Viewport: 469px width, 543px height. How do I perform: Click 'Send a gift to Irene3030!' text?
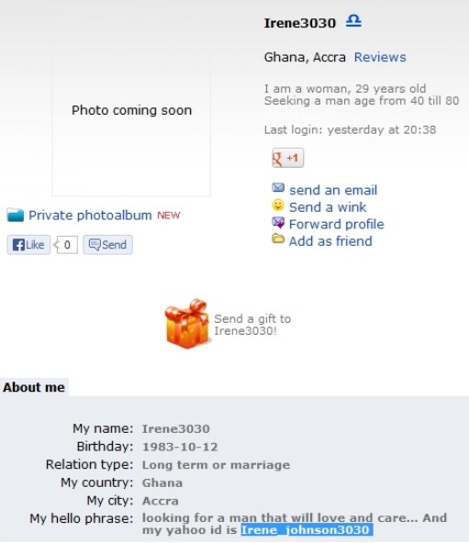coord(252,325)
